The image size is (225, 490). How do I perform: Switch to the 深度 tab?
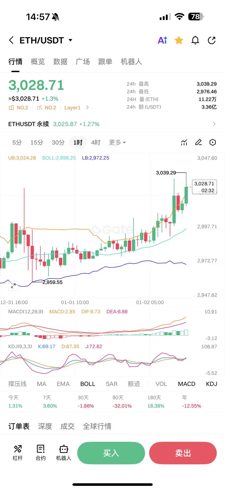pos(45,426)
